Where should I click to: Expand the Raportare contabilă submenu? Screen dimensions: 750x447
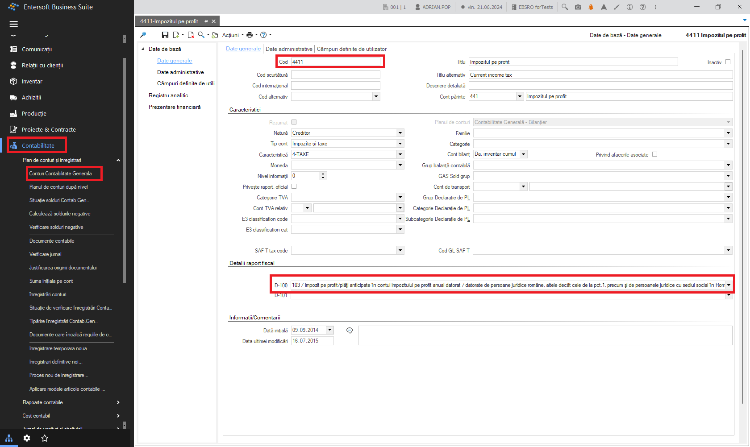point(71,402)
